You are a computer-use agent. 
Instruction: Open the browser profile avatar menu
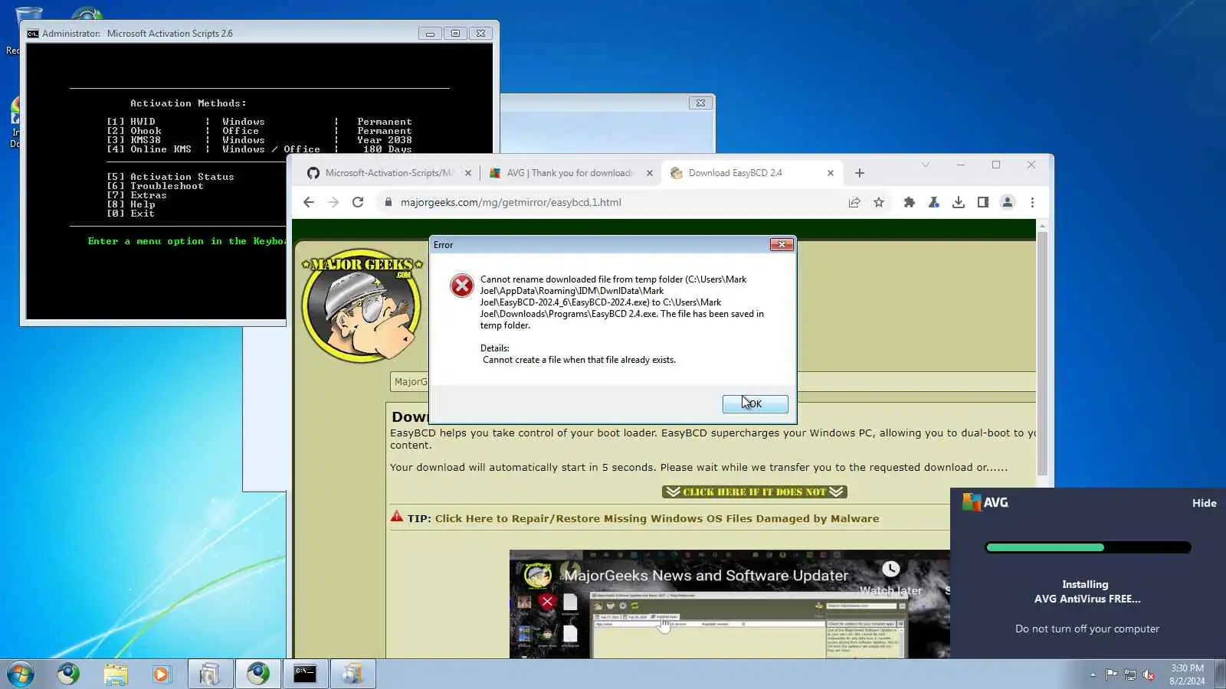coord(1008,202)
